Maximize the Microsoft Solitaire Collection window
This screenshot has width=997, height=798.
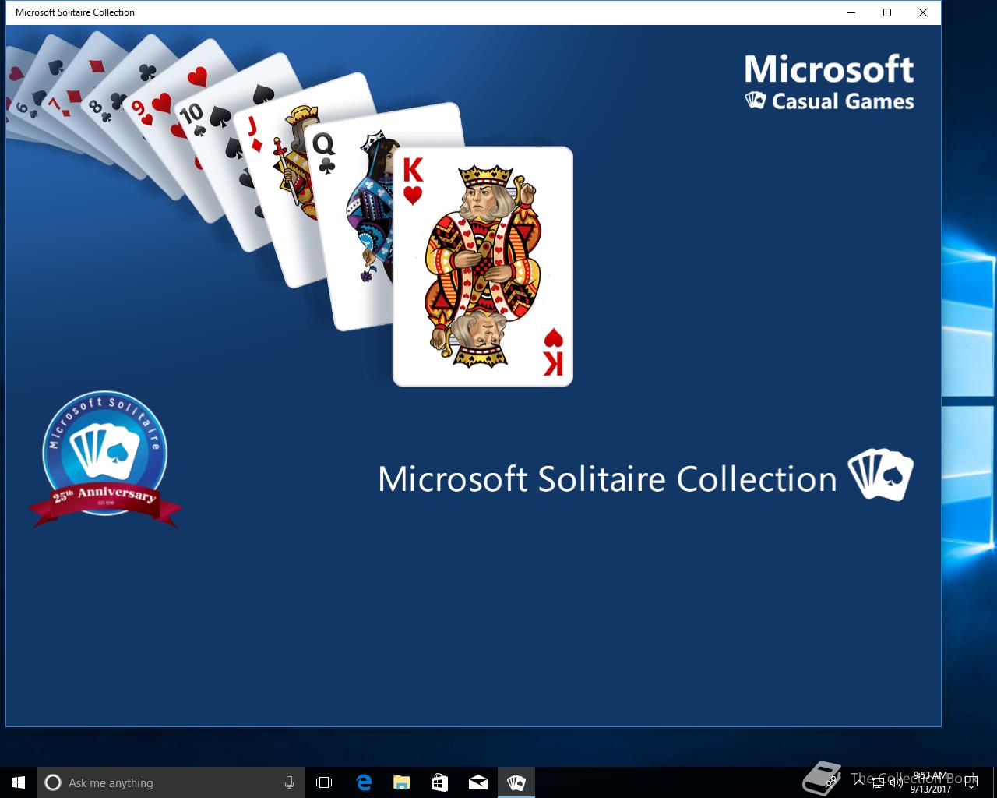[x=886, y=12]
